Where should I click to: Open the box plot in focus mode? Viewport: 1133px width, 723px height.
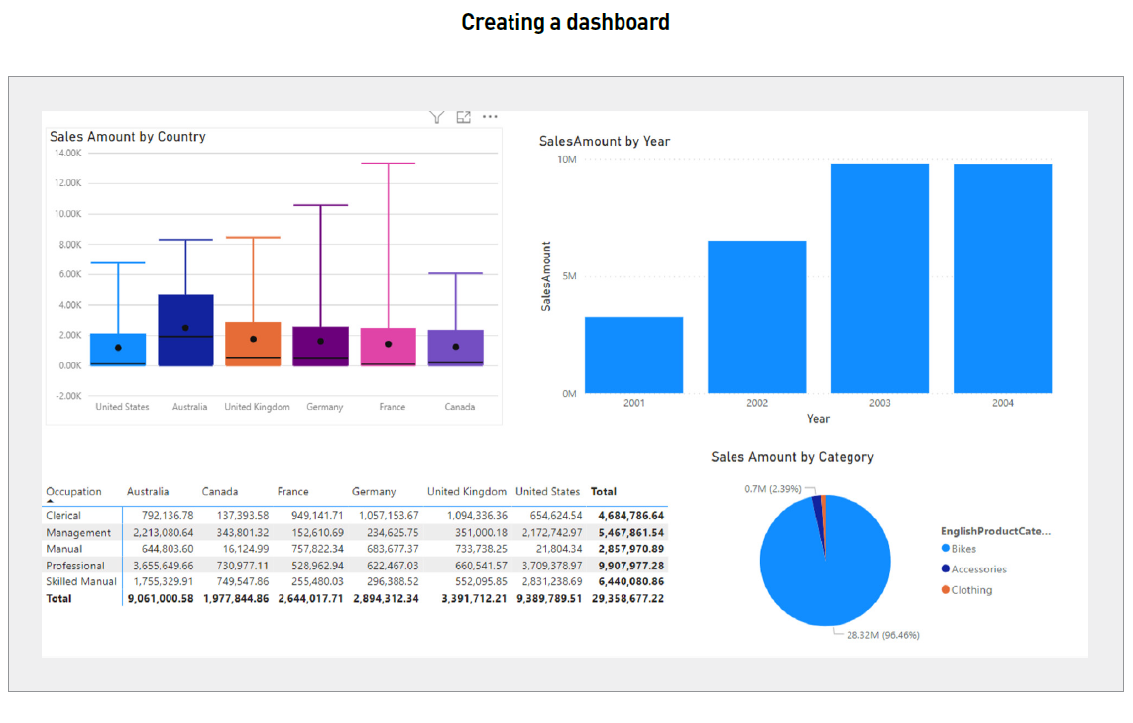coord(463,116)
